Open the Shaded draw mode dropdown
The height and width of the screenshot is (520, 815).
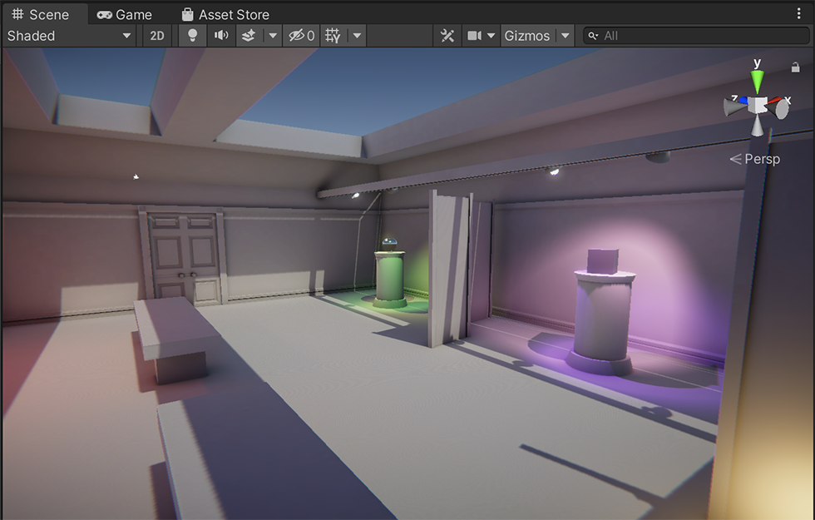69,36
